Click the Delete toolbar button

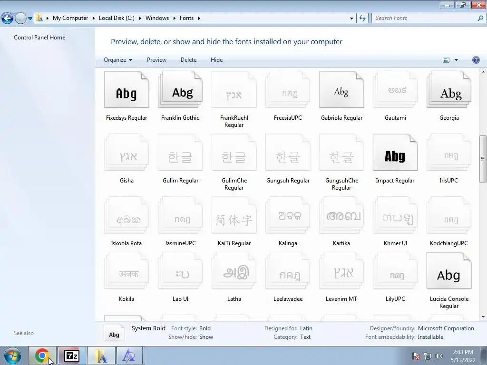point(188,60)
